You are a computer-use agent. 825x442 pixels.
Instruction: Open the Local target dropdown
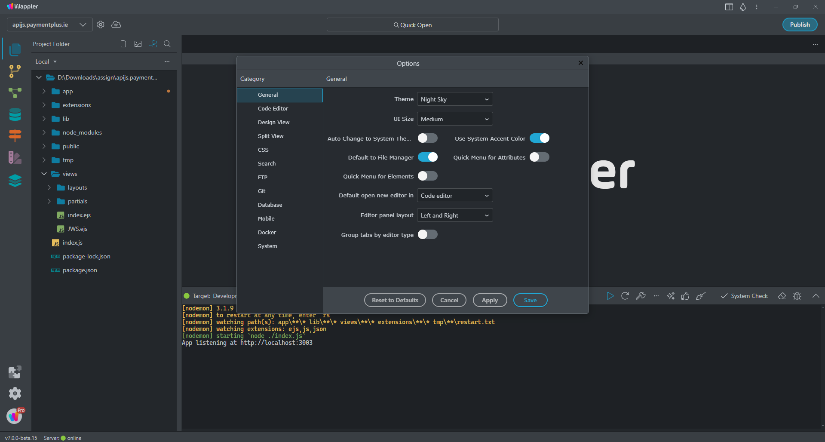tap(46, 61)
